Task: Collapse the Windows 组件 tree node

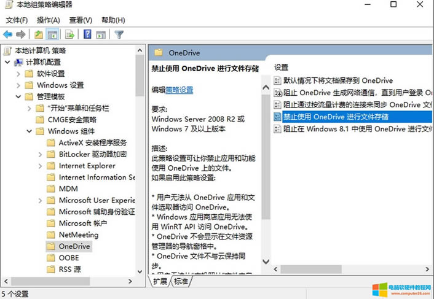Action: point(30,131)
